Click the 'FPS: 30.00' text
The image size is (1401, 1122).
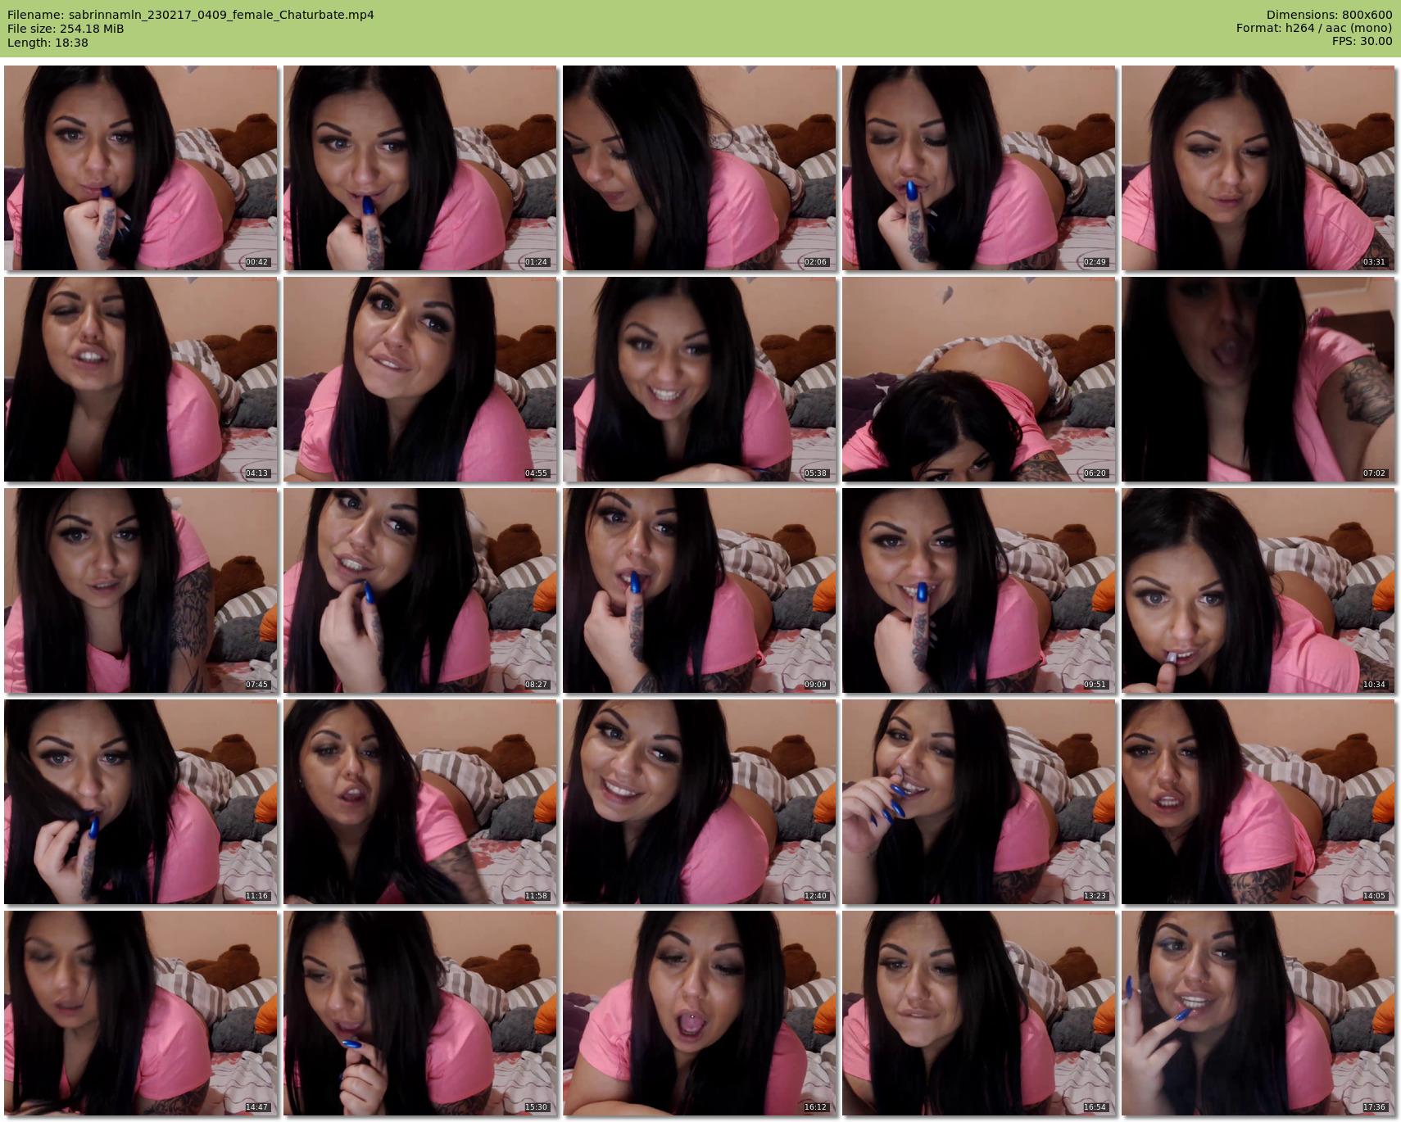coord(1362,41)
